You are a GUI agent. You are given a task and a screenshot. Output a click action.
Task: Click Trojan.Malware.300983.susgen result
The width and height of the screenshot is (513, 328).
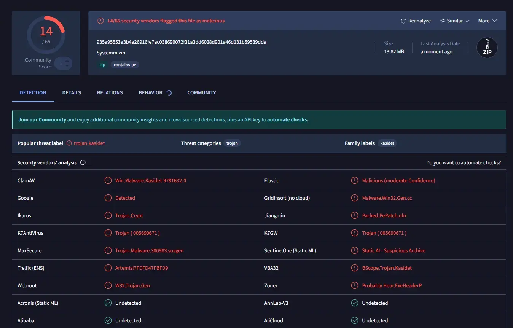[150, 250]
